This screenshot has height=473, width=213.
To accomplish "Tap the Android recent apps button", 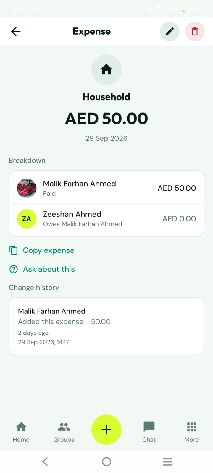I will tap(167, 461).
